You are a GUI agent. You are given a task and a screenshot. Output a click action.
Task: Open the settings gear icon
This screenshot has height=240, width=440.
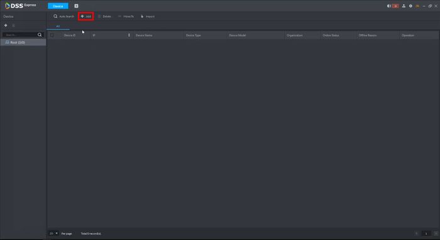(x=410, y=6)
